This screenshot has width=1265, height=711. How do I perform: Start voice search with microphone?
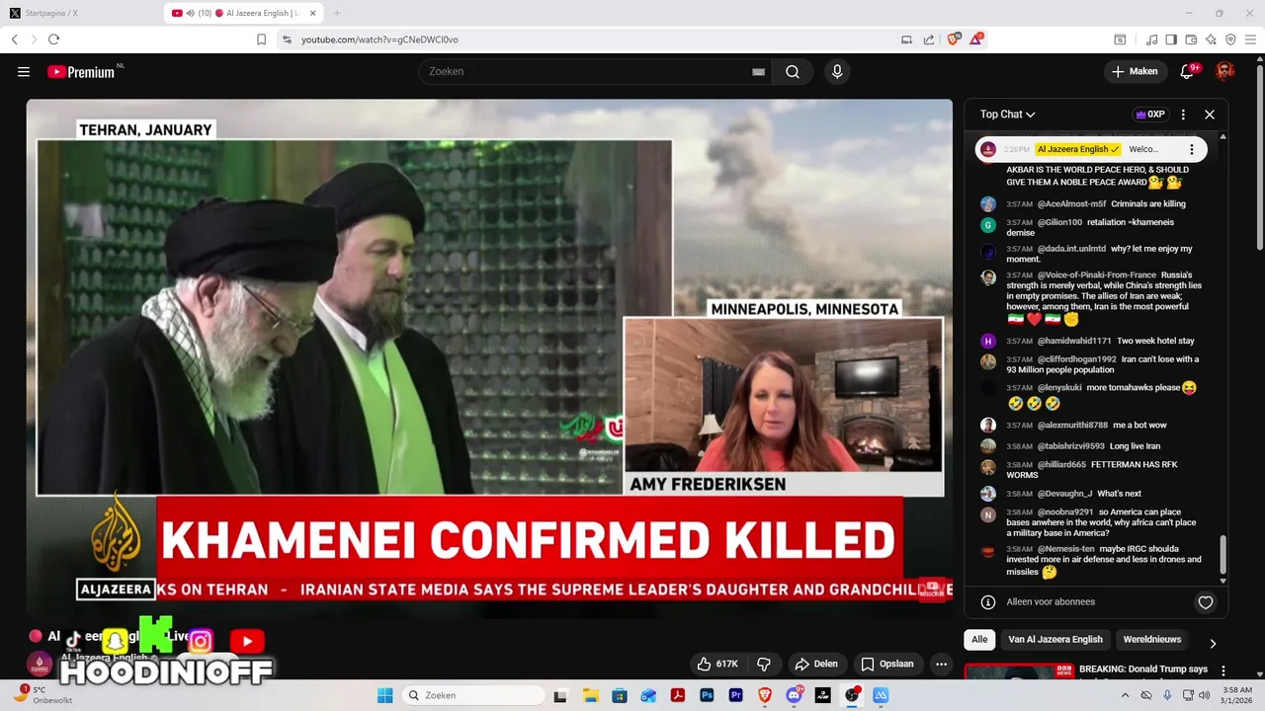coord(837,71)
